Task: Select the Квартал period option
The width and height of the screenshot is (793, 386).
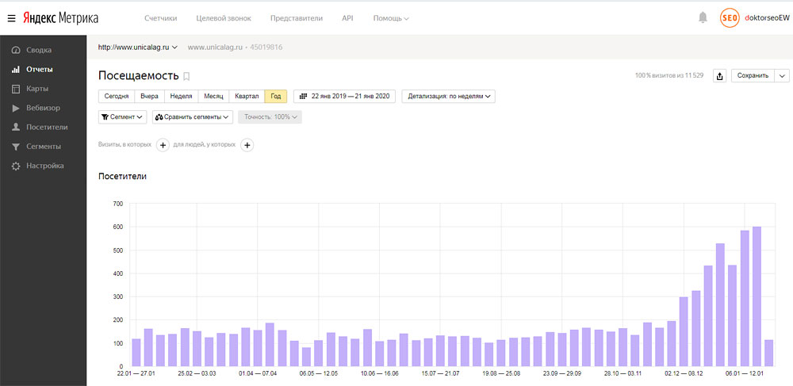Action: (247, 97)
